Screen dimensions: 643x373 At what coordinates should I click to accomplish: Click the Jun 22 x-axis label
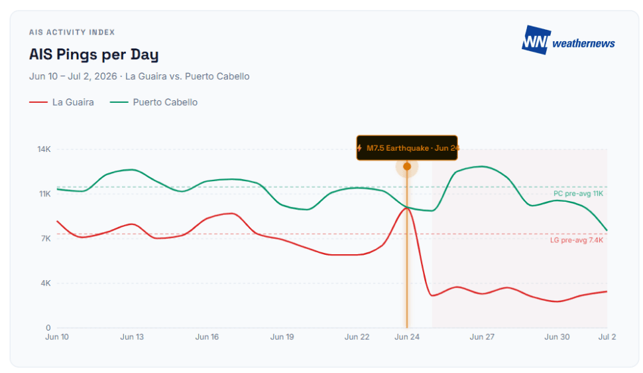357,337
